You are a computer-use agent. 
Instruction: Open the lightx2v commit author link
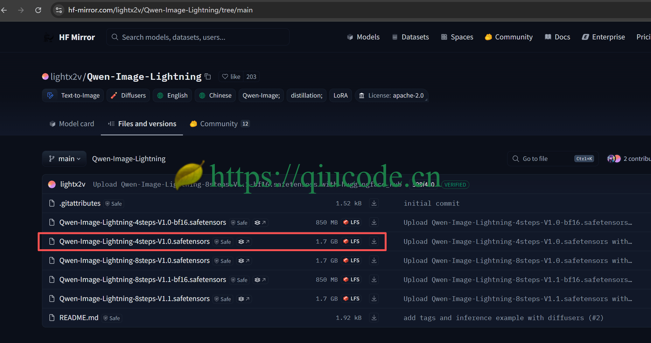click(x=73, y=184)
